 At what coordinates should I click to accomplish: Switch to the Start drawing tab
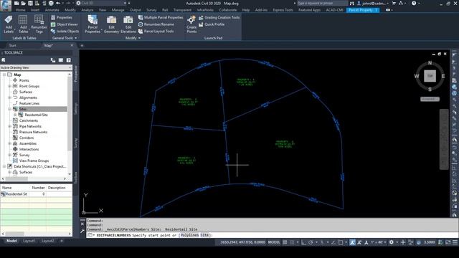pyautogui.click(x=13, y=46)
